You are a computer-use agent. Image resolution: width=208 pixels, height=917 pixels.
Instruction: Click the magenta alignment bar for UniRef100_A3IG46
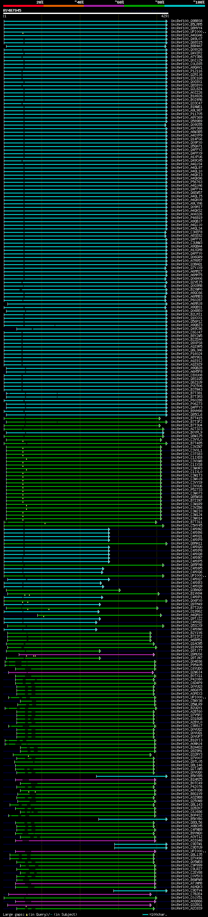(85, 840)
